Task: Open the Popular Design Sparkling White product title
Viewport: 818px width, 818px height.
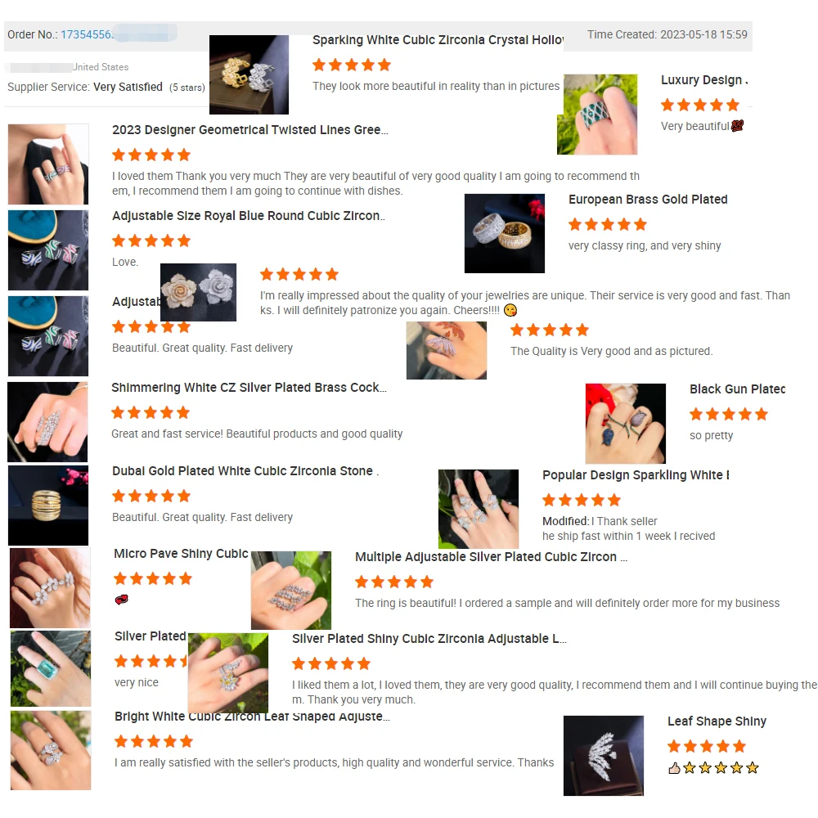Action: coord(636,475)
